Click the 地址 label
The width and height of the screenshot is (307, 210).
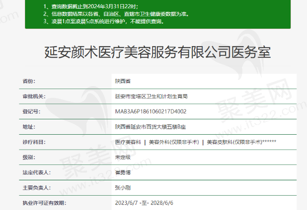(29, 127)
